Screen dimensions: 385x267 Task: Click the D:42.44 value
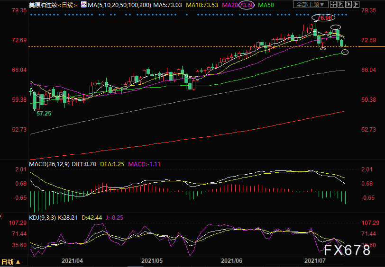click(92, 217)
